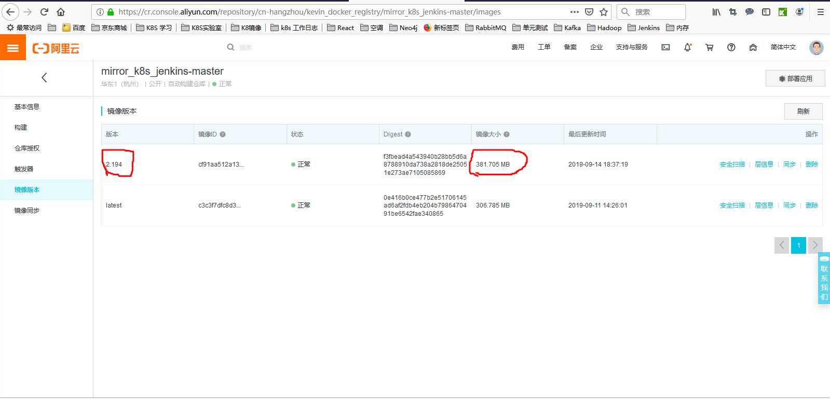Viewport: 830px width, 399px height.
Task: Click 安全扫描 for the latest version
Action: [732, 205]
